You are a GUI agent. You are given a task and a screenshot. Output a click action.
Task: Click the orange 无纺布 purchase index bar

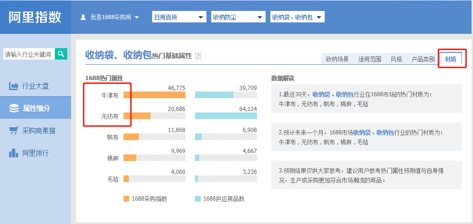137,116
